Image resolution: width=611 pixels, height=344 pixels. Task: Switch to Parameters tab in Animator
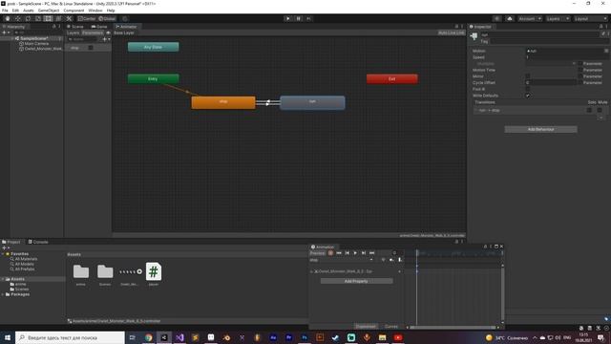pos(93,32)
